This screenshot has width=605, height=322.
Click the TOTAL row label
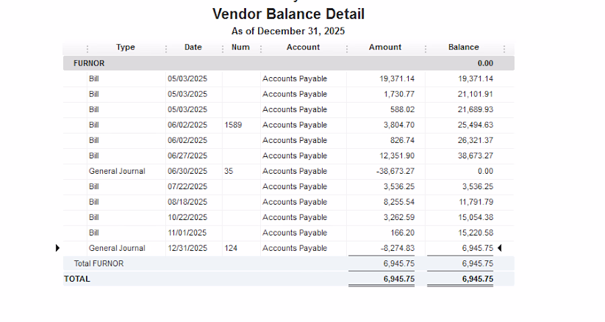tap(77, 279)
